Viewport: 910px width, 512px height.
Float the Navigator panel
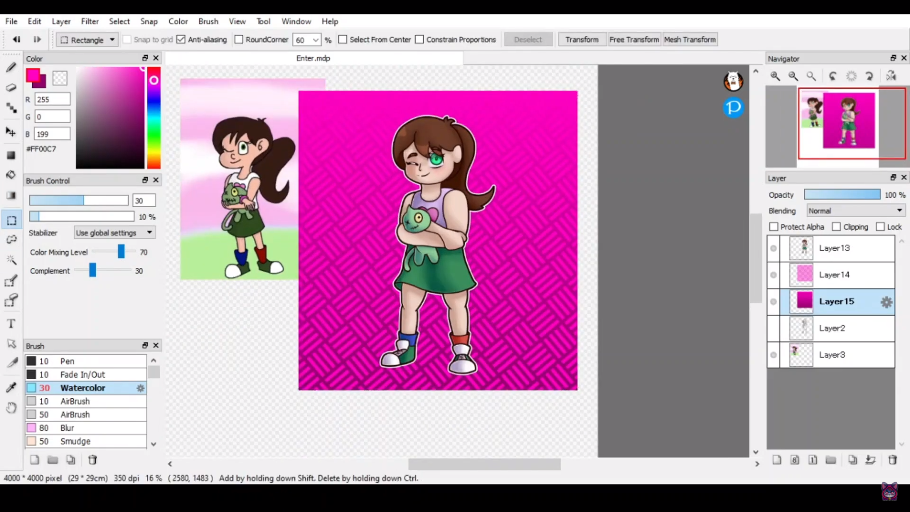[x=893, y=58]
